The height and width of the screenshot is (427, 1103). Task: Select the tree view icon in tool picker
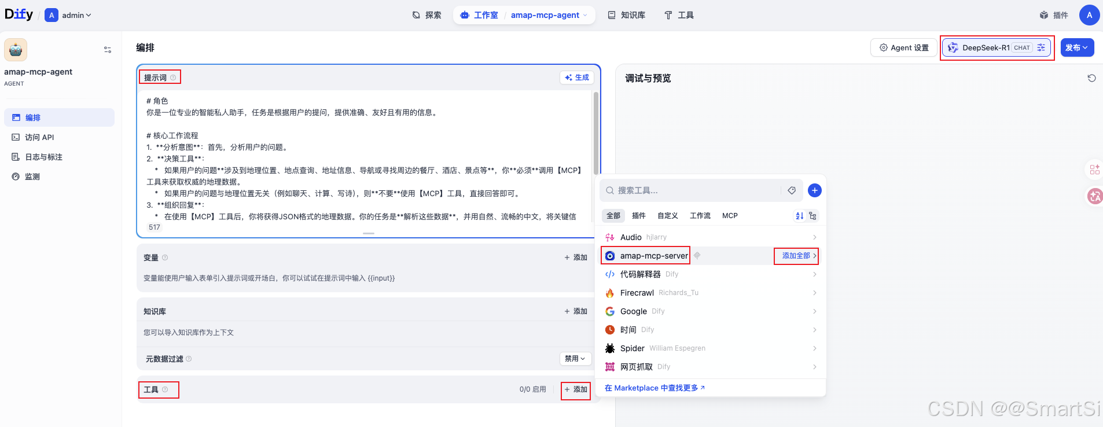click(x=812, y=216)
